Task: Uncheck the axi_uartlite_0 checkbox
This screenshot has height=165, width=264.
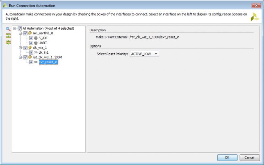Action: [x=25, y=33]
